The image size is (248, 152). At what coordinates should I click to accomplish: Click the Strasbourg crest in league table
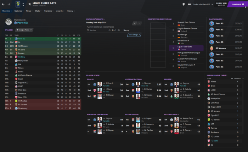pyautogui.click(x=16, y=108)
